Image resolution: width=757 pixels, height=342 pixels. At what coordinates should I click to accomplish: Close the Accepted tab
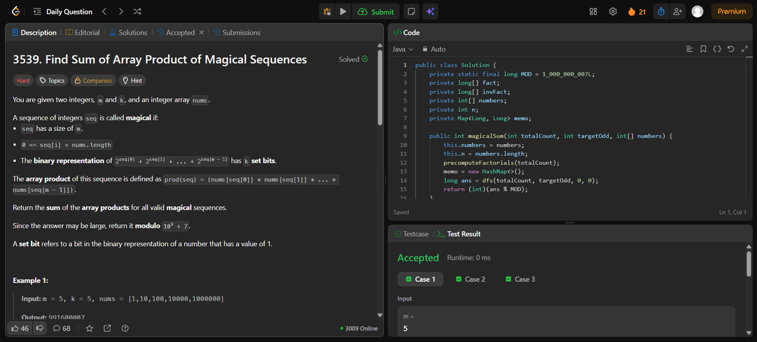pos(201,33)
